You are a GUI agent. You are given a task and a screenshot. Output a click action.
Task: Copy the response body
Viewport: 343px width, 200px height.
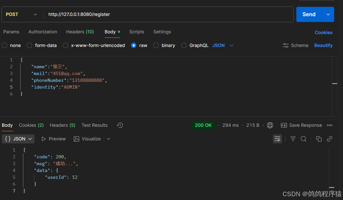319,139
